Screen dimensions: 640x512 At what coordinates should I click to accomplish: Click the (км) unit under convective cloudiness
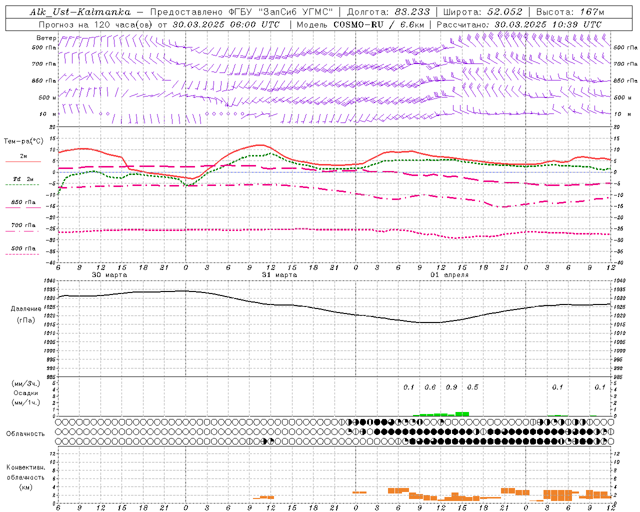(25, 487)
